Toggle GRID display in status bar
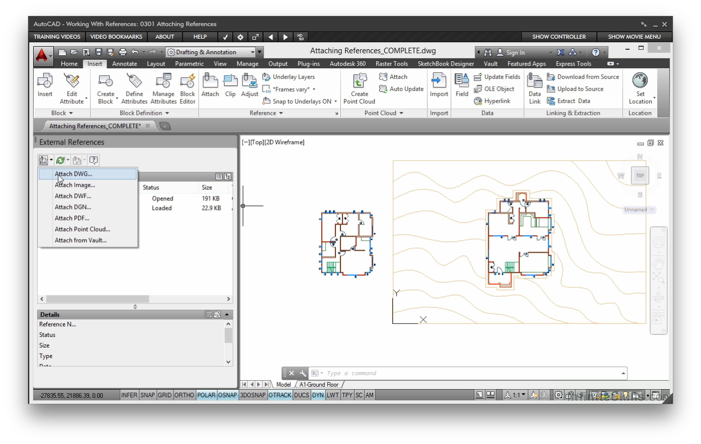This screenshot has height=444, width=701. (164, 395)
